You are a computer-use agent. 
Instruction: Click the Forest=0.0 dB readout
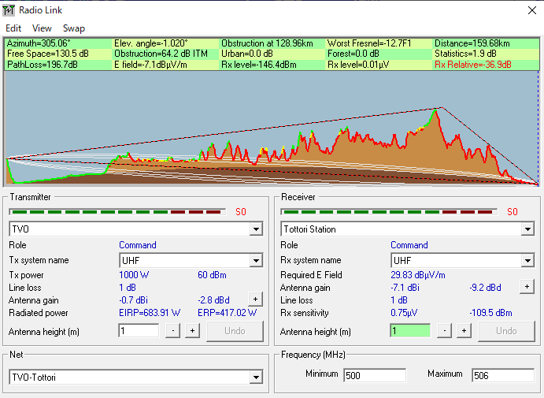tap(353, 54)
